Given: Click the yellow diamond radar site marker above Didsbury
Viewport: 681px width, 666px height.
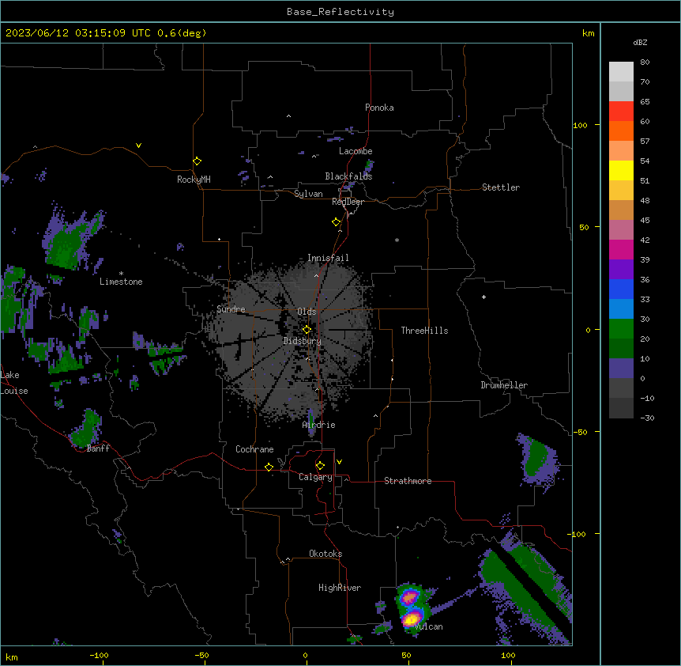Looking at the screenshot, I should [x=307, y=330].
